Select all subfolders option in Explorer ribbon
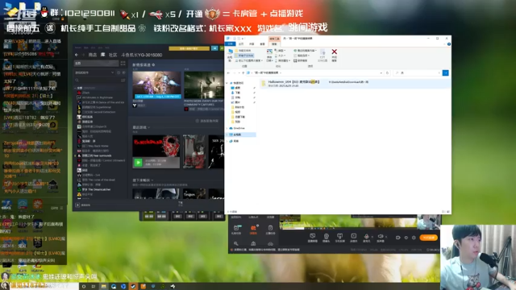The image size is (516, 290). pyautogui.click(x=245, y=56)
